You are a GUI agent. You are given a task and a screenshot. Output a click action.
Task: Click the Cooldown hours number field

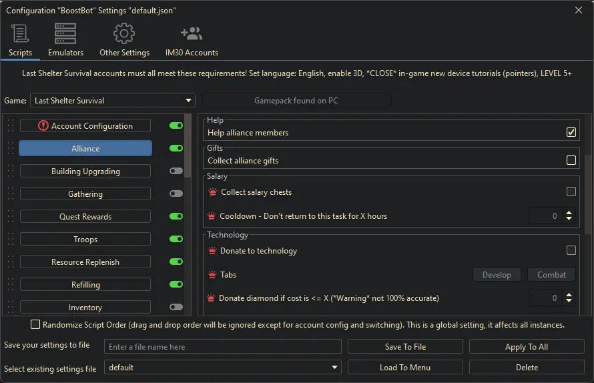(x=546, y=216)
